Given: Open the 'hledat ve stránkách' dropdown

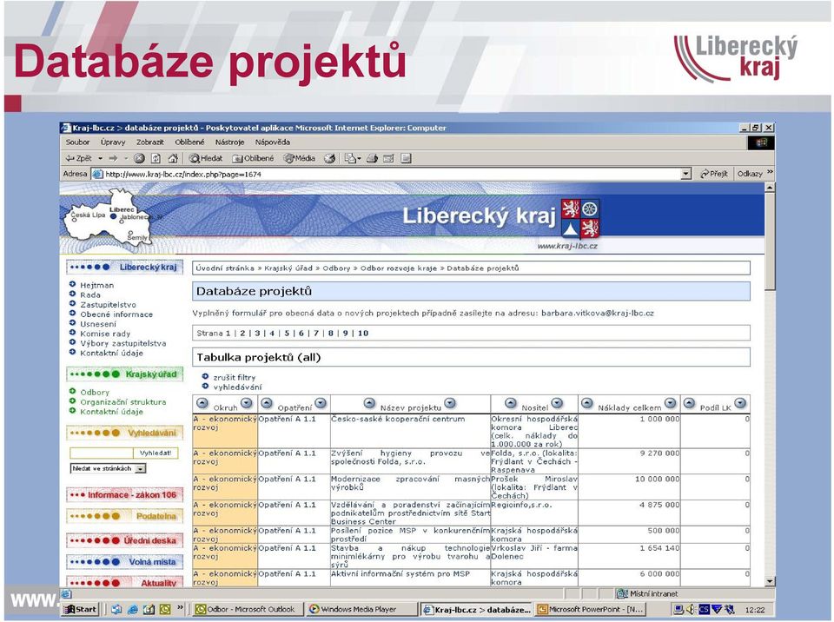Looking at the screenshot, I should click(x=141, y=469).
